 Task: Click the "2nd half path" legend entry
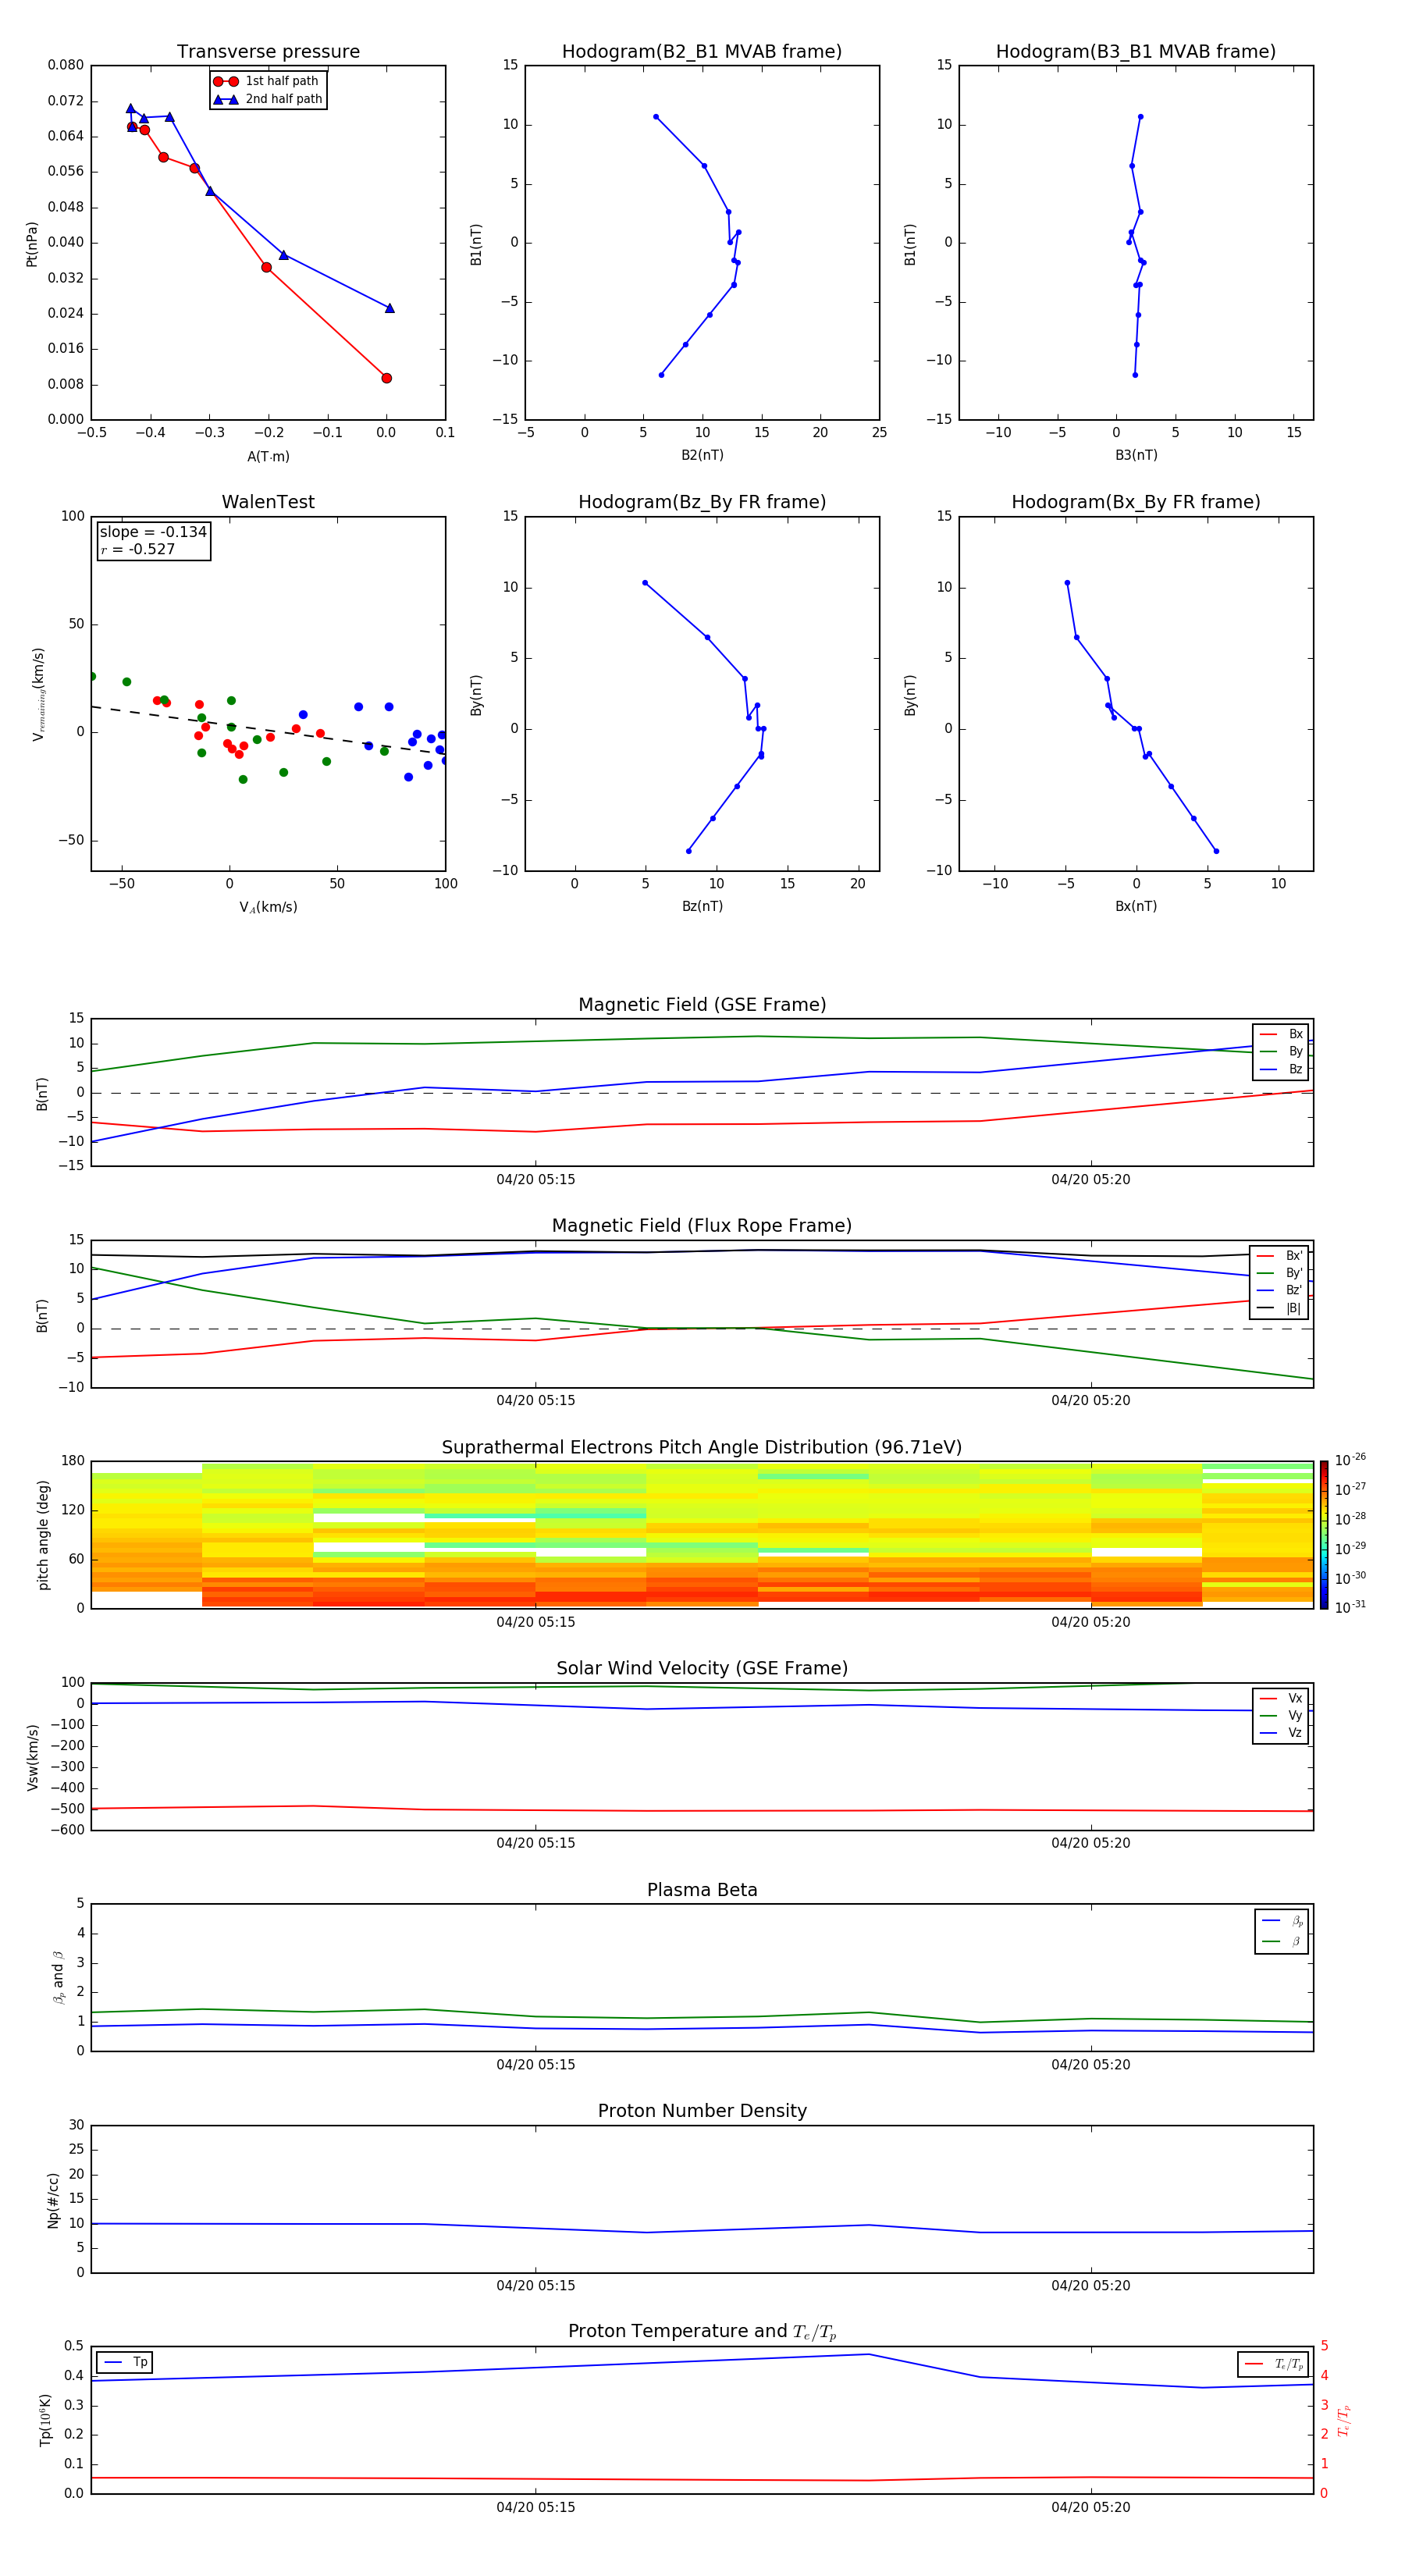(268, 99)
